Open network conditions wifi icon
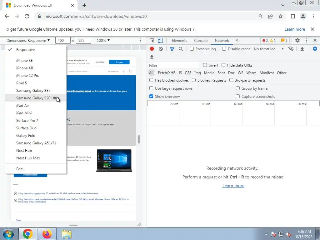Screen dimensions: 320x240 (291, 49)
